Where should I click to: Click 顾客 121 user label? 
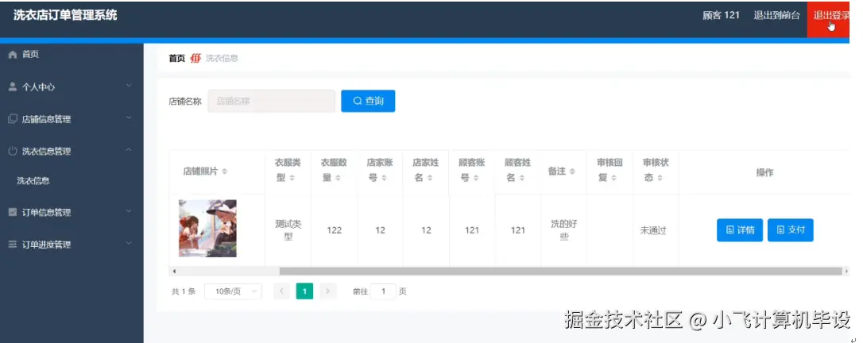click(x=721, y=15)
